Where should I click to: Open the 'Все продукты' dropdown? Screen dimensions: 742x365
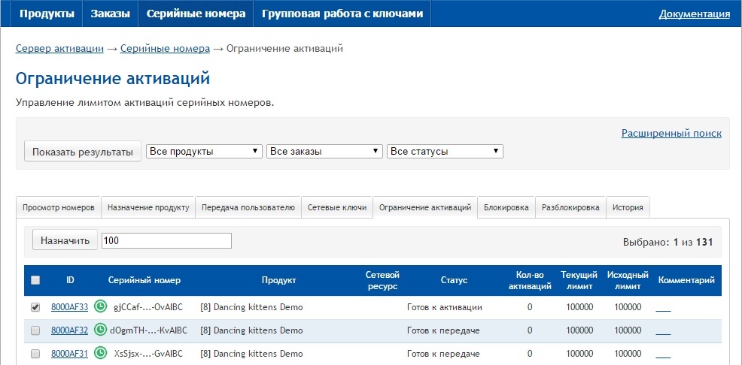(204, 151)
